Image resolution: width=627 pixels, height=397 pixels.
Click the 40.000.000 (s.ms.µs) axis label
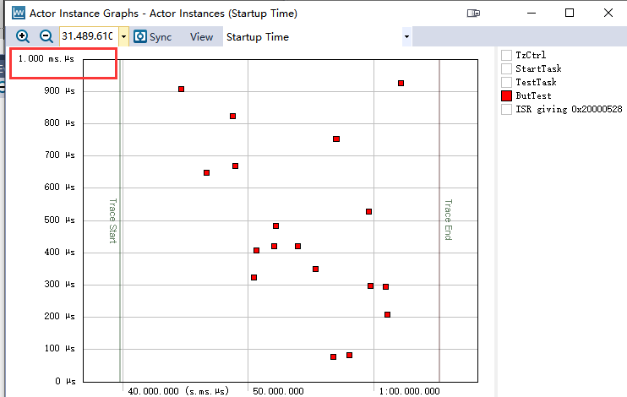coord(178,391)
